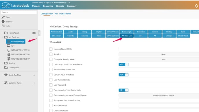Open Tools wrench icon

click(3, 17)
